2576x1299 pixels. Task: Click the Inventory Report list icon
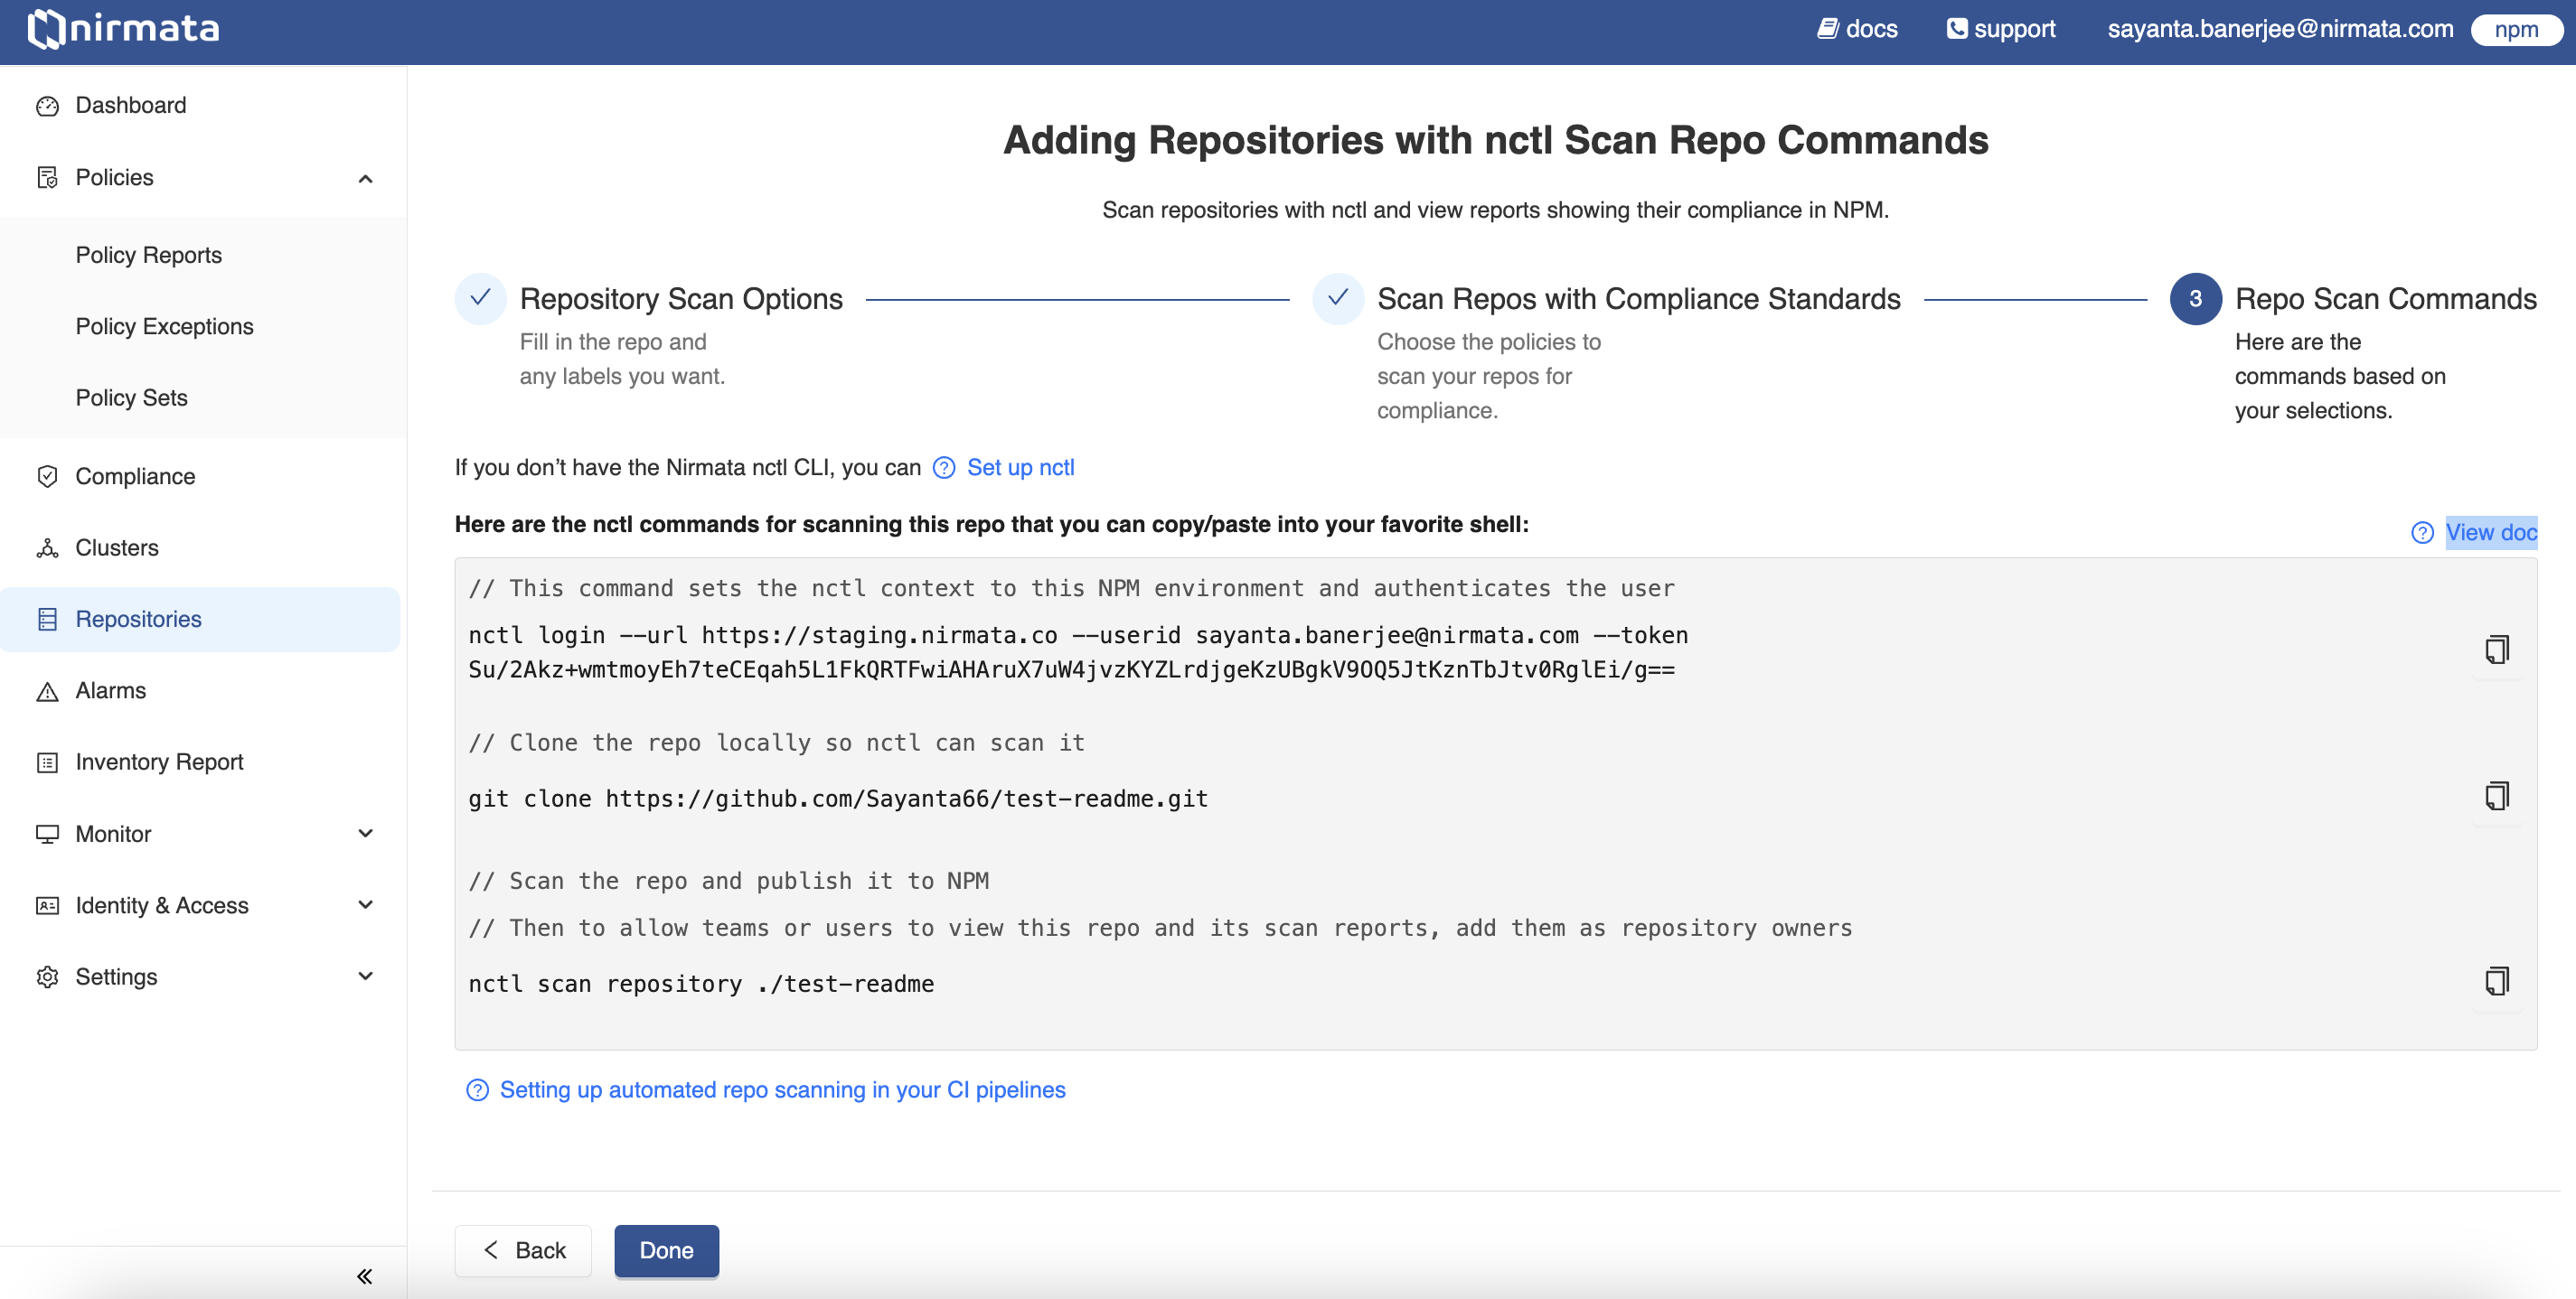click(x=47, y=762)
